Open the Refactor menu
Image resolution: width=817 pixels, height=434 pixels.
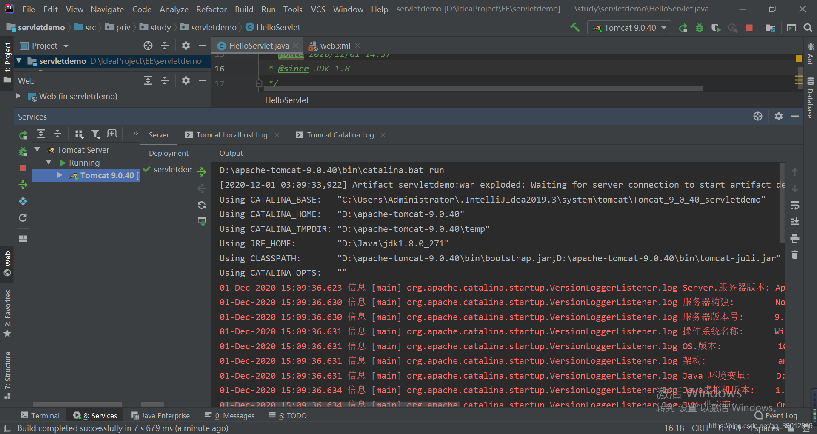(x=211, y=9)
